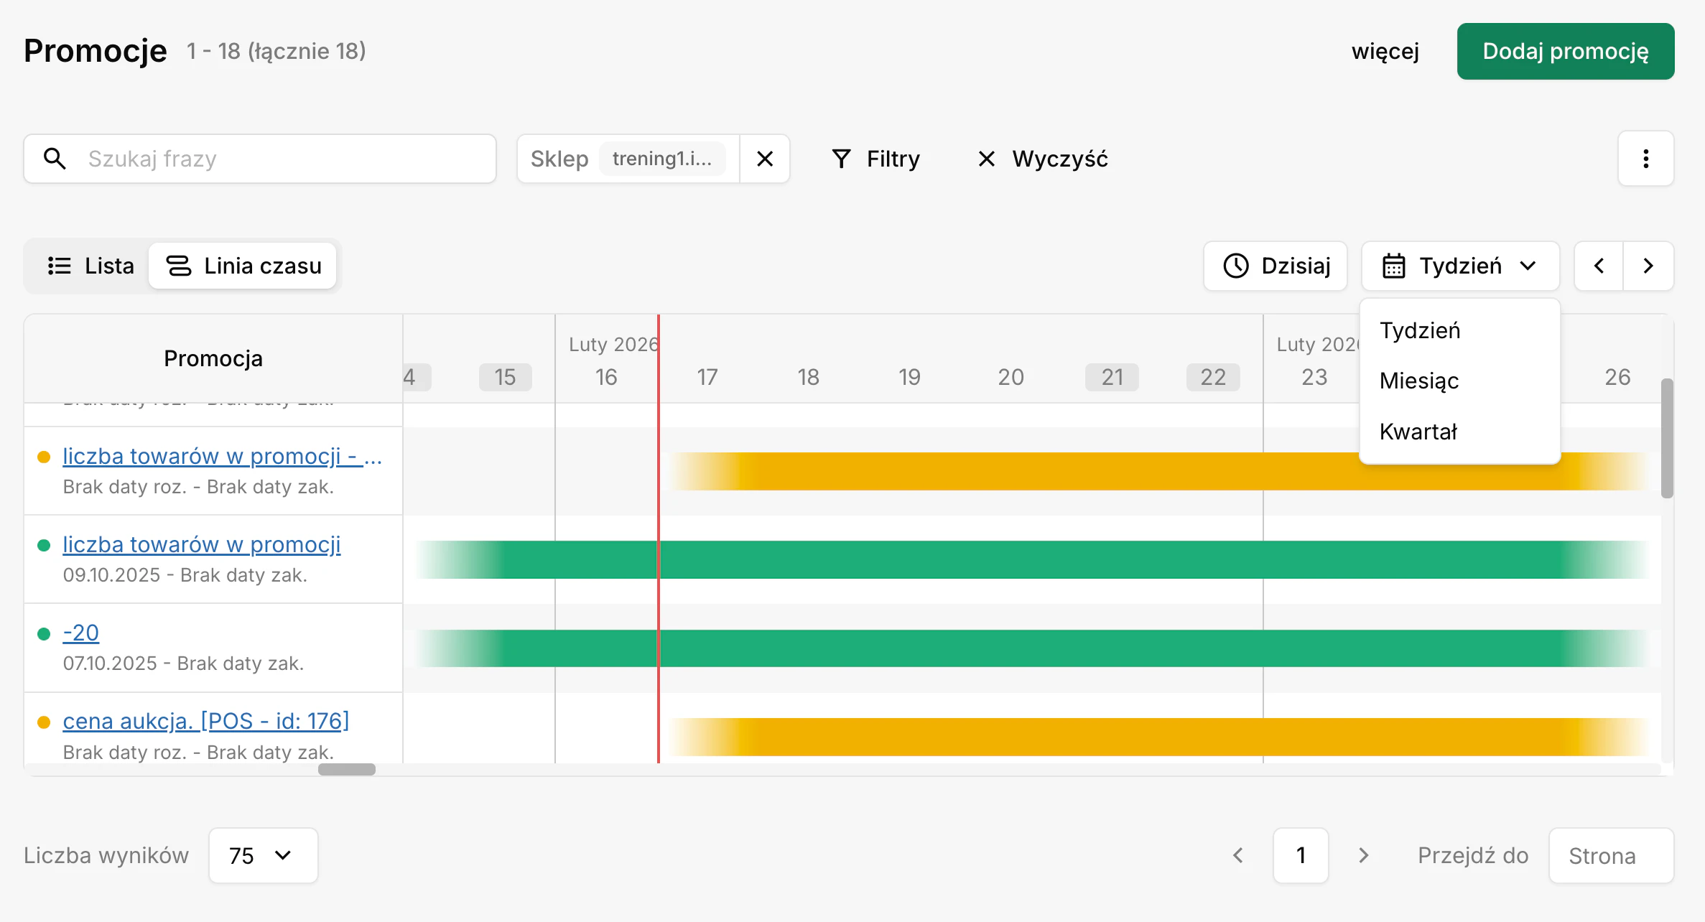Switch to Linia czasu view
Viewport: 1705px width, 922px height.
point(243,266)
